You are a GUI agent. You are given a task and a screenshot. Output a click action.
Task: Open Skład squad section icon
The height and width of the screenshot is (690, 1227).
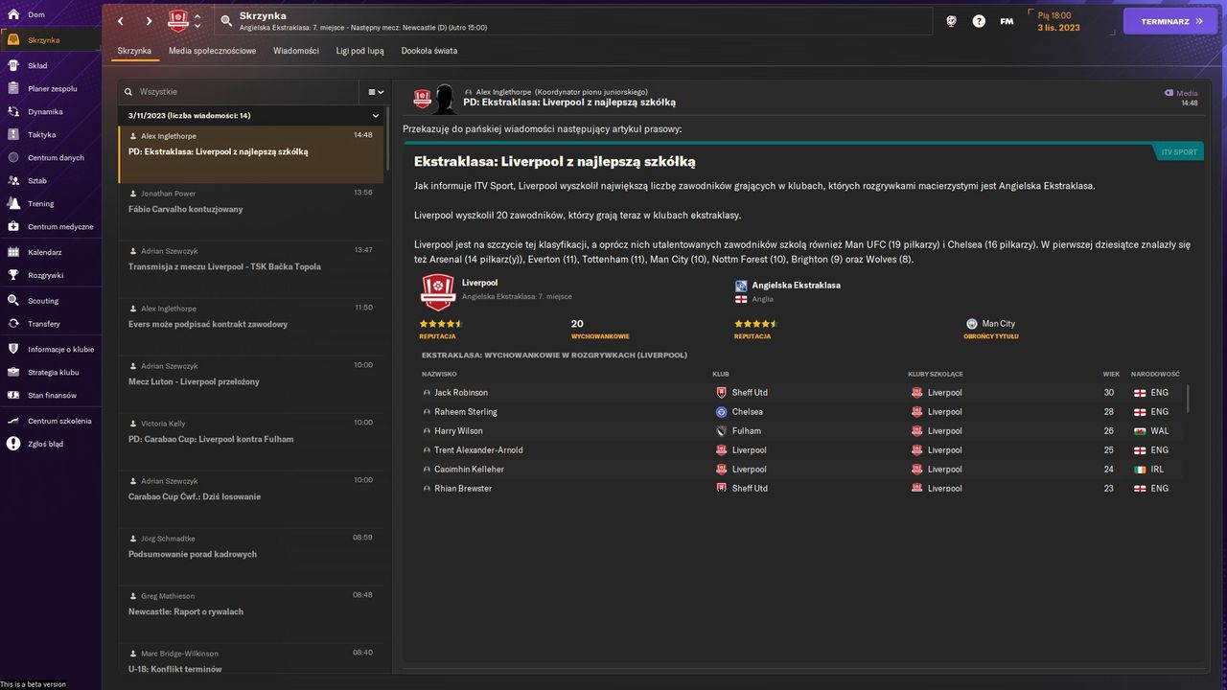point(13,65)
